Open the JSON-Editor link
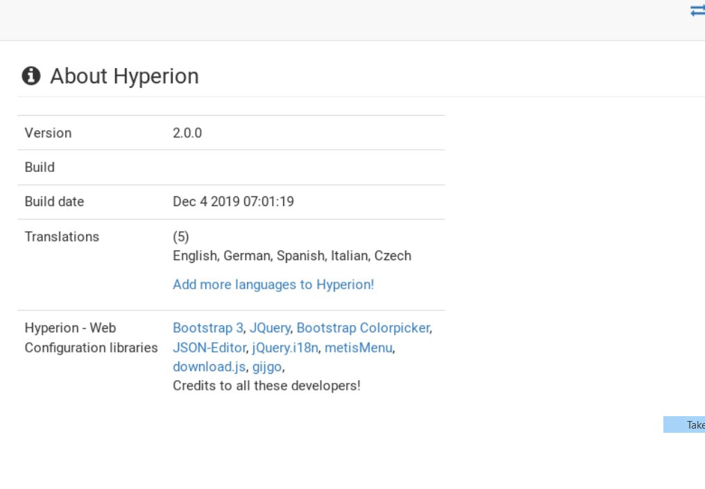705x489 pixels. click(x=210, y=348)
